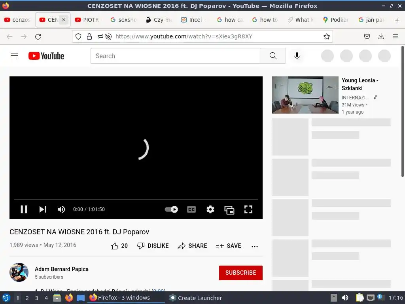Click the show desktop icon in taskbar
The image size is (405, 304).
coord(81,298)
